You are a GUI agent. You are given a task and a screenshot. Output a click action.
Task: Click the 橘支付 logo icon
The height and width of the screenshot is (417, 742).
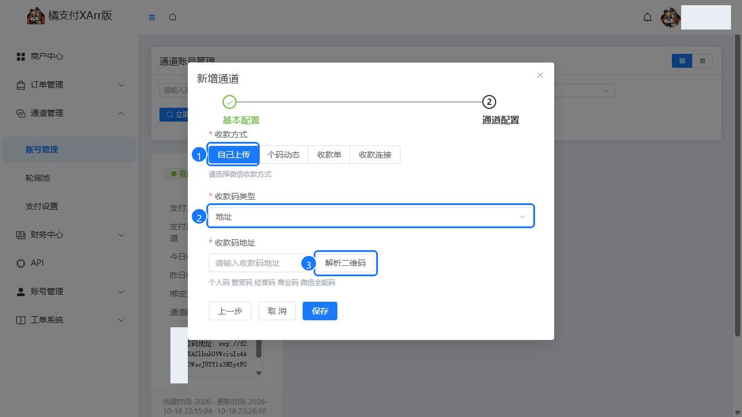[x=36, y=16]
